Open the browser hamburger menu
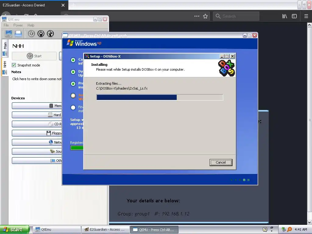 [x=306, y=16]
